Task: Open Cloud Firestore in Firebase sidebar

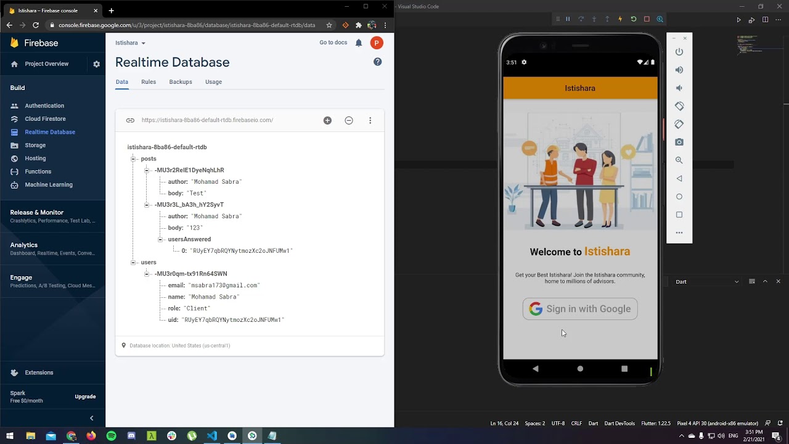Action: coord(45,119)
